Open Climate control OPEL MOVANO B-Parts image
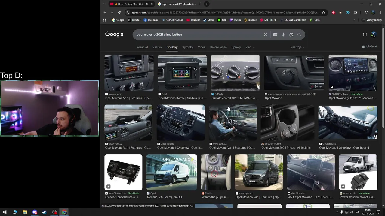 click(x=235, y=73)
